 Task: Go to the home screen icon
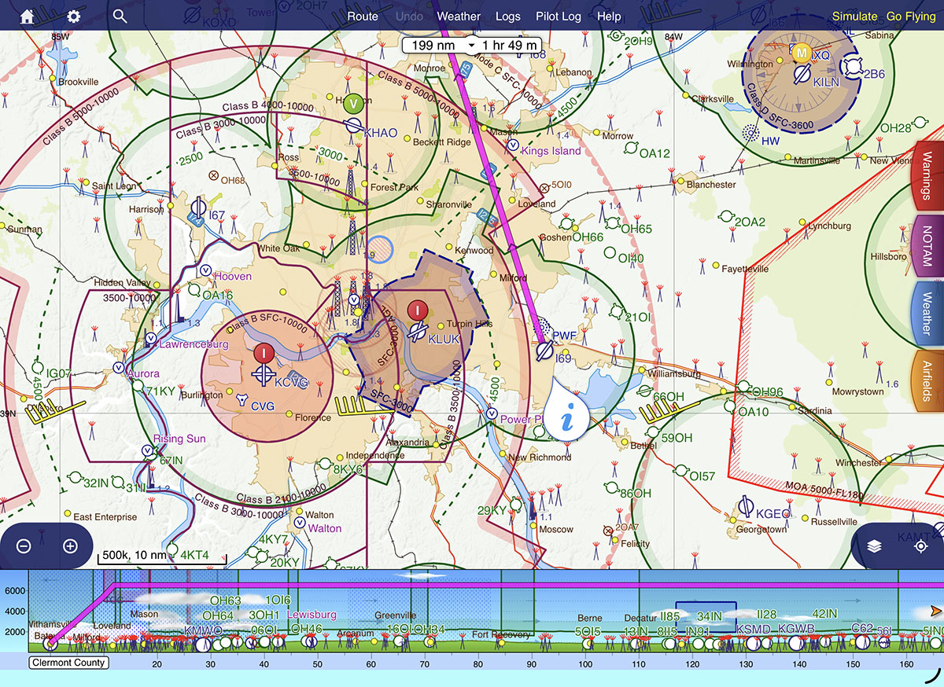(x=27, y=16)
